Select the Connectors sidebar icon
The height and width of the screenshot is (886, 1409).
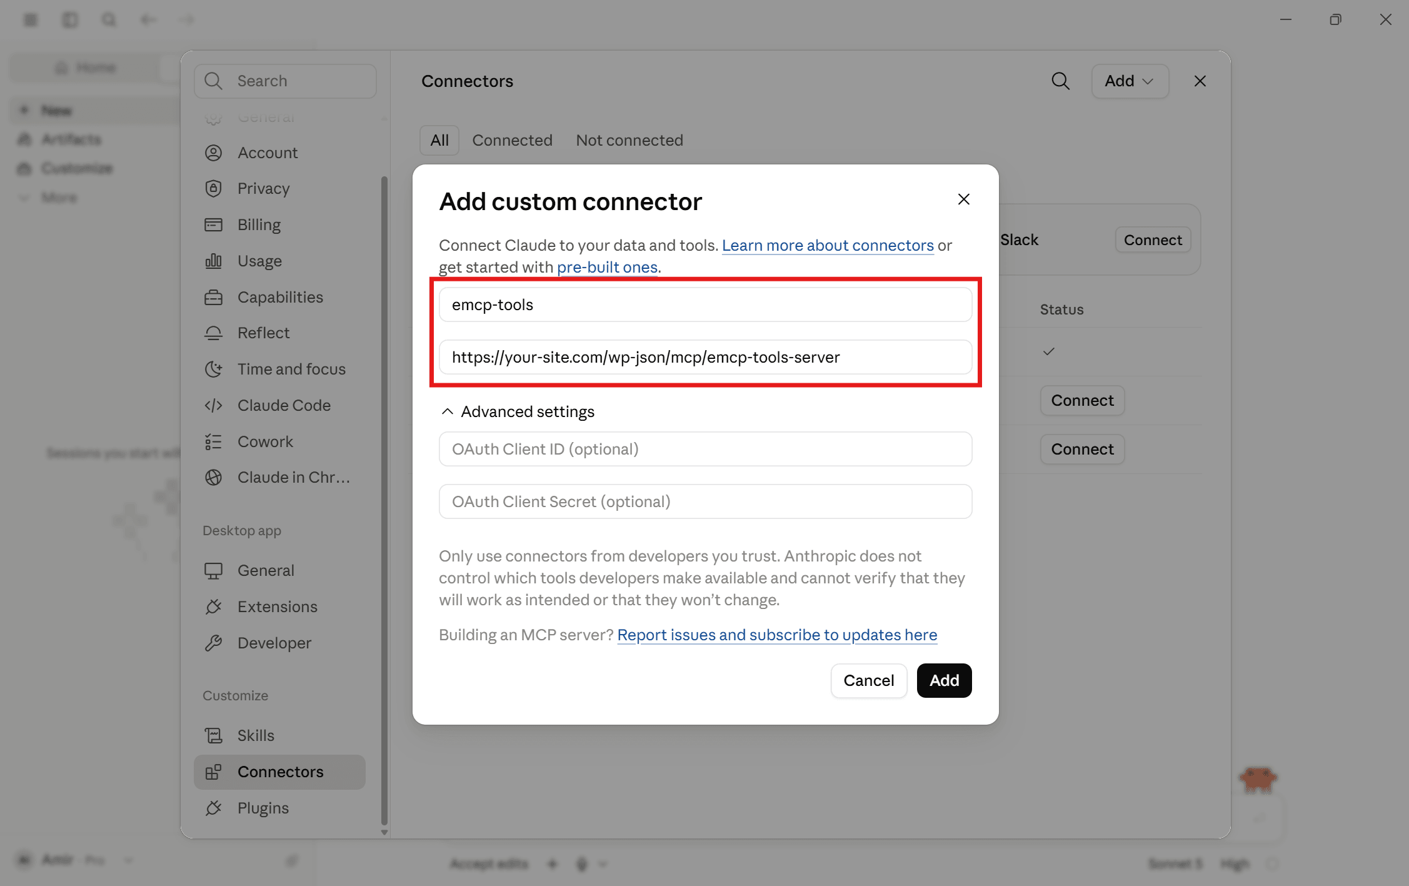coord(213,772)
